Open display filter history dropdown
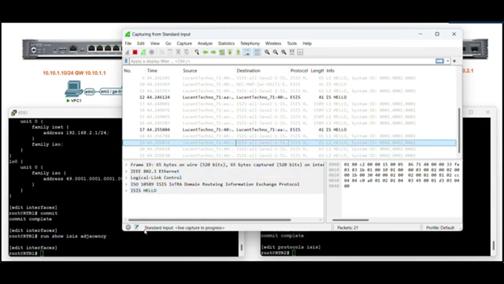The height and width of the screenshot is (284, 504). 448,61
